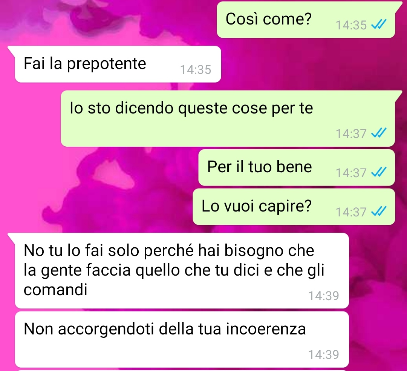Select "Non accorgendoti della tua incoerenza" message
The width and height of the screenshot is (407, 371).
182,339
